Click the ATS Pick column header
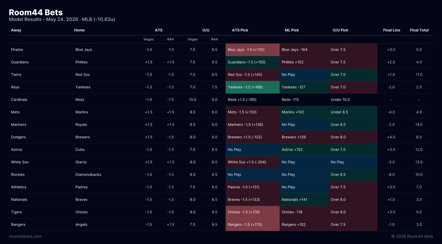The width and height of the screenshot is (442, 244). click(240, 30)
